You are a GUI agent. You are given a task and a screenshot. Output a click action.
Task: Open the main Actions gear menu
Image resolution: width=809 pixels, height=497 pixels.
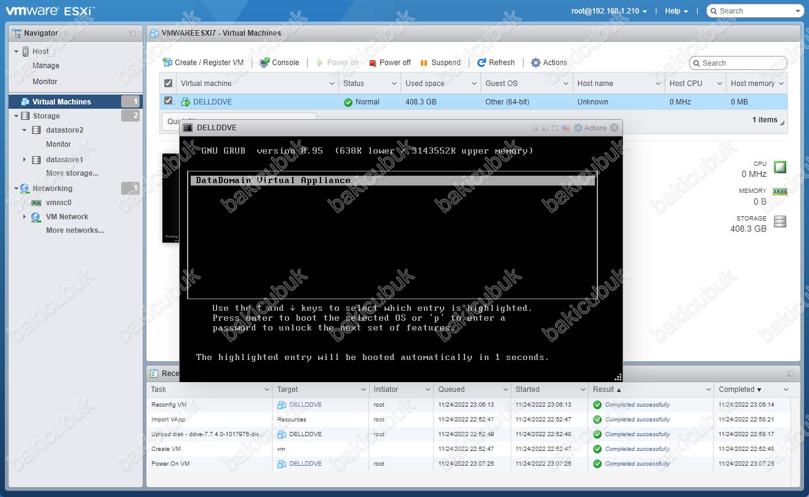click(549, 63)
